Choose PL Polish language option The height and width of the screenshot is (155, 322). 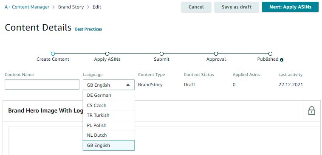pyautogui.click(x=109, y=125)
